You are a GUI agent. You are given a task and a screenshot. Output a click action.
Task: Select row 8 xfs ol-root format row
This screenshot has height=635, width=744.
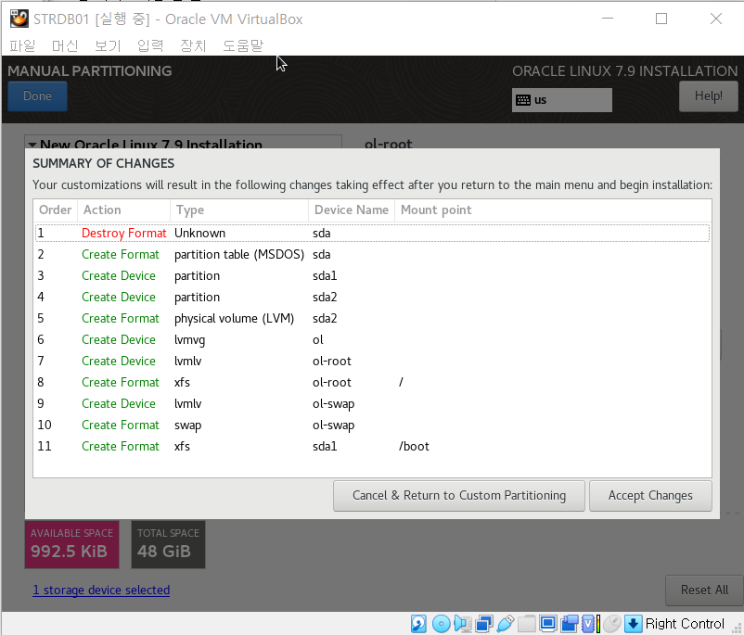(373, 383)
